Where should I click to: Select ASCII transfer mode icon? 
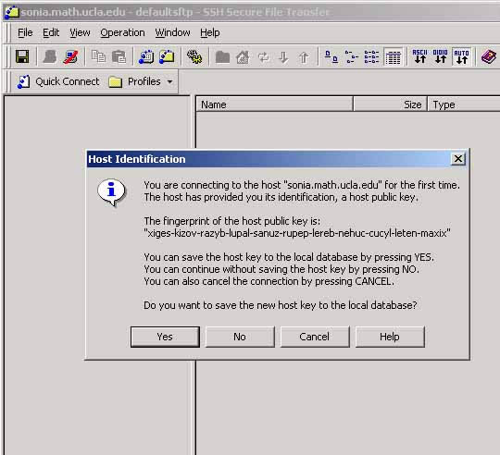click(x=420, y=56)
